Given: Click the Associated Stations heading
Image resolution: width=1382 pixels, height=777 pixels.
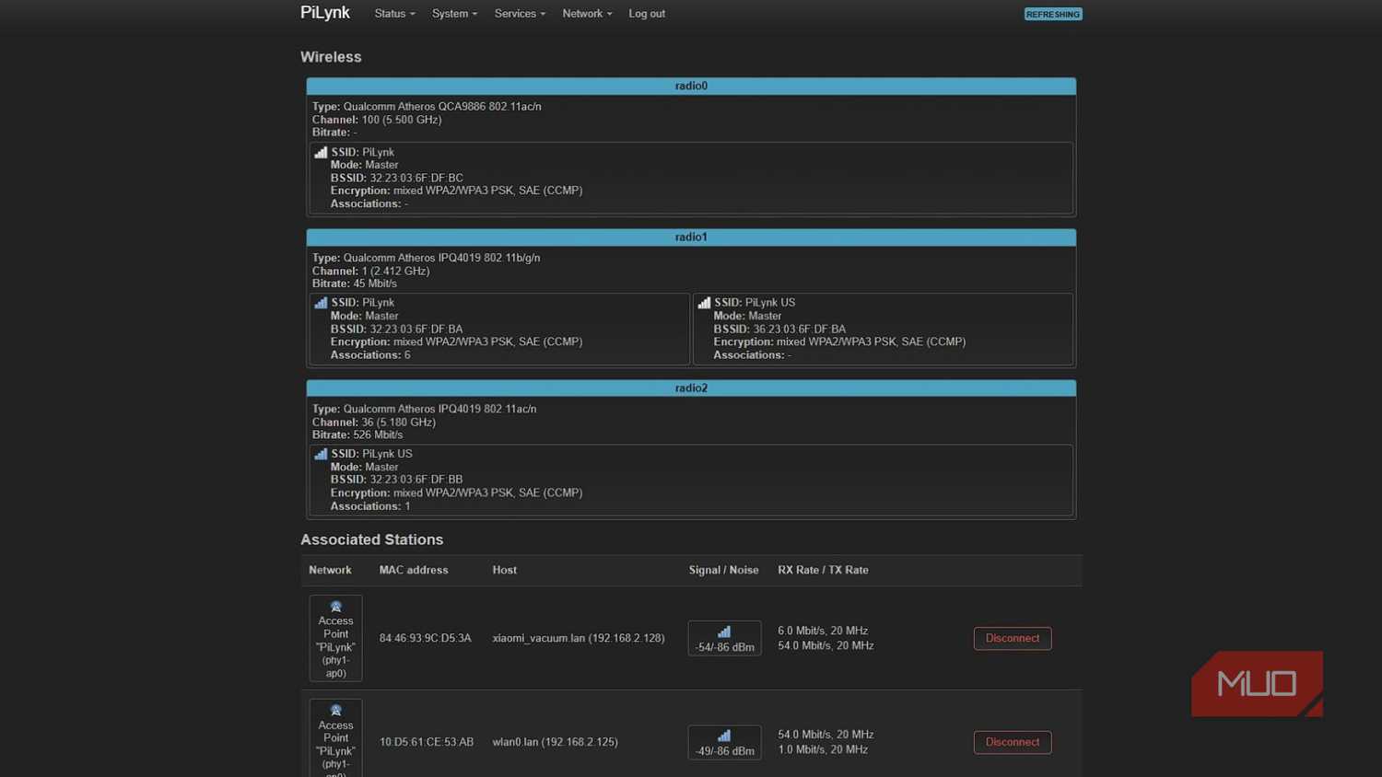Looking at the screenshot, I should [371, 539].
